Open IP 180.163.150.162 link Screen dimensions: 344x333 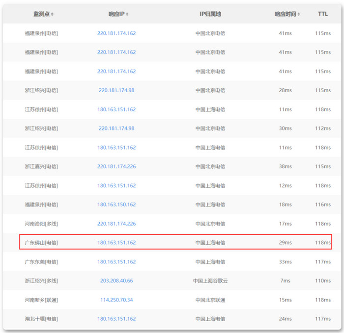(116, 205)
